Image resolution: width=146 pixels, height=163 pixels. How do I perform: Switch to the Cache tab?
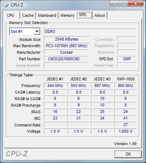pyautogui.click(x=28, y=15)
